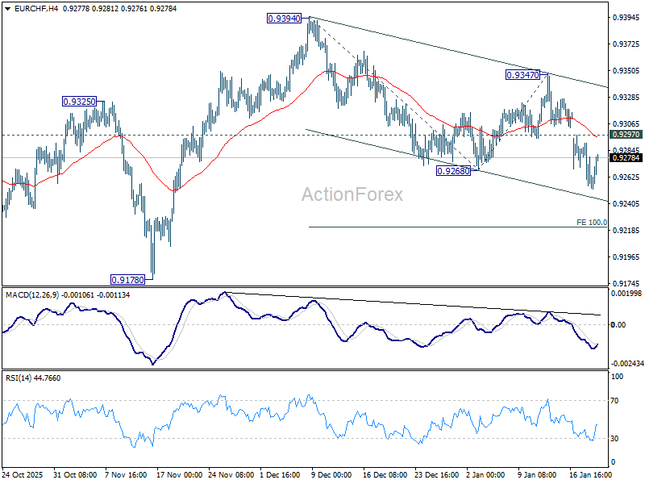Click the 0.93470 price label
This screenshot has height=484, width=645.
[522, 75]
